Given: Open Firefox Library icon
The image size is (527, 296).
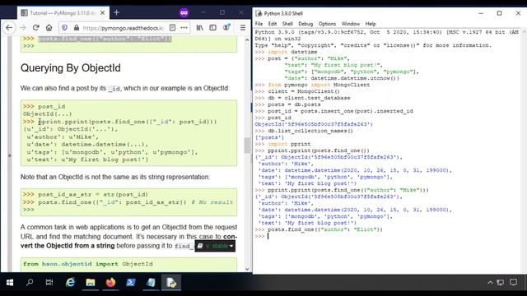Looking at the screenshot, I should click(199, 27).
